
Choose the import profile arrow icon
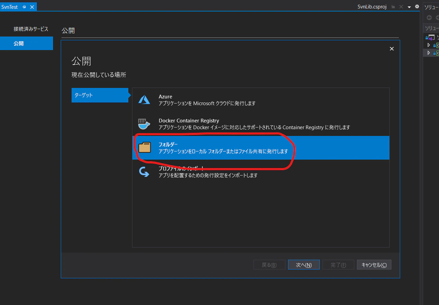[144, 172]
